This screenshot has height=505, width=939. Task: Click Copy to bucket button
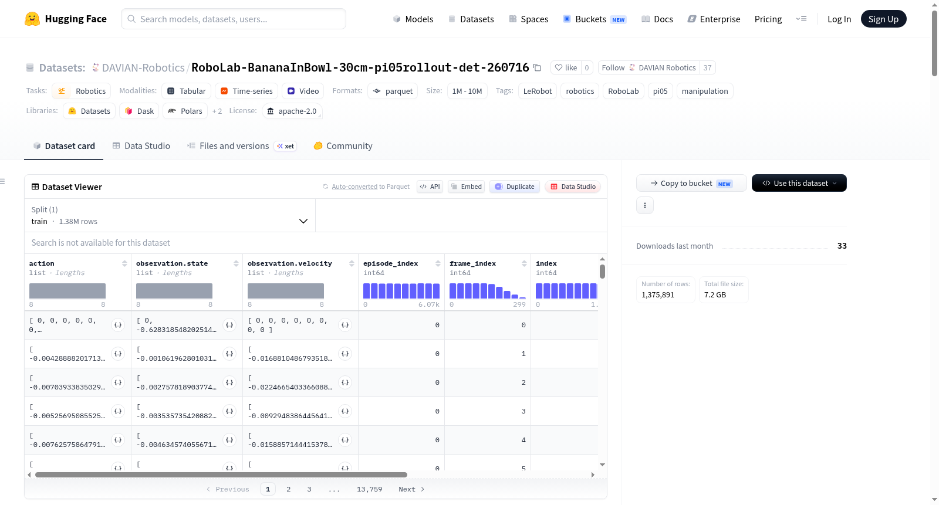[x=691, y=183]
